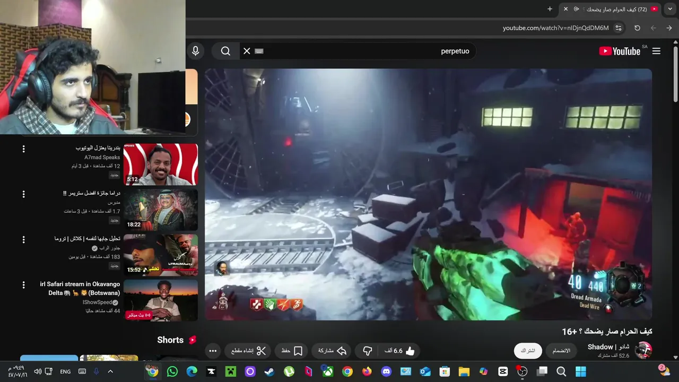Open uTorrent from the taskbar
The height and width of the screenshot is (382, 679).
click(x=289, y=371)
